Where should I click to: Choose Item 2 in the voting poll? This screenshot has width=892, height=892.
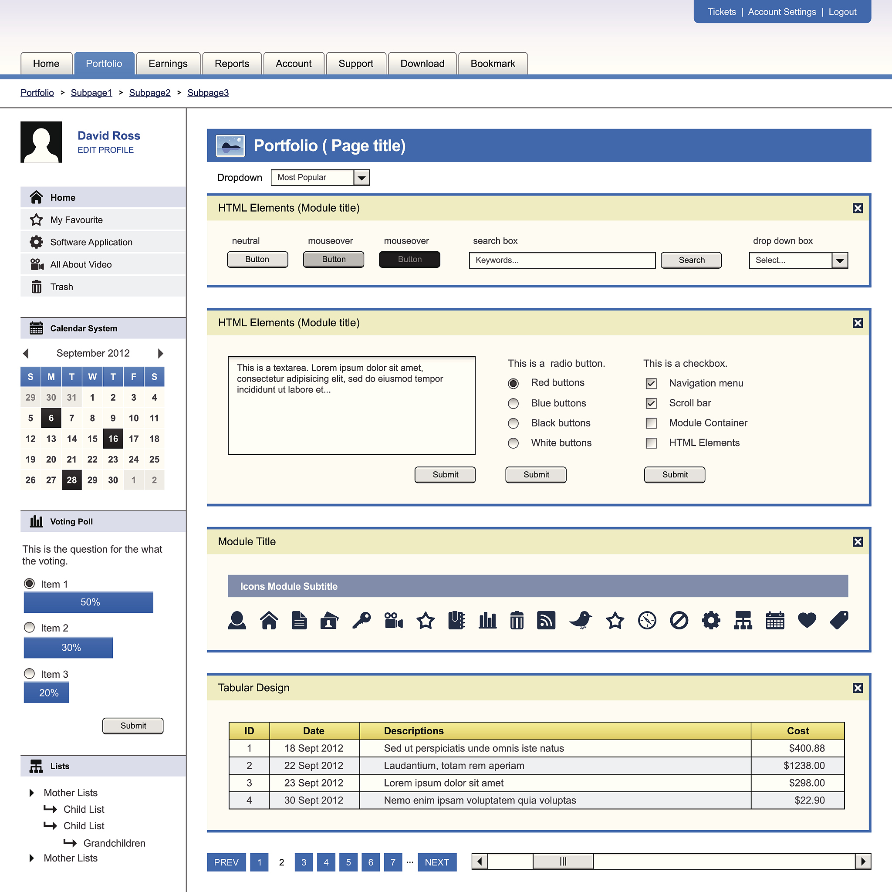pyautogui.click(x=30, y=628)
